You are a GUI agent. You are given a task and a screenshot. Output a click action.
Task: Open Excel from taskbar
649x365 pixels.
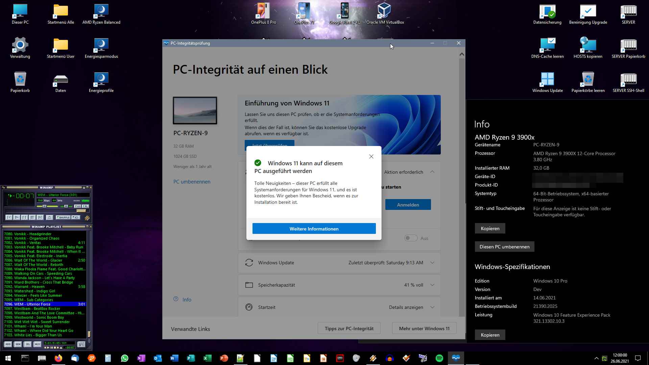(x=207, y=358)
